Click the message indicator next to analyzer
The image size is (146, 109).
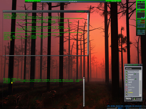(135, 79)
